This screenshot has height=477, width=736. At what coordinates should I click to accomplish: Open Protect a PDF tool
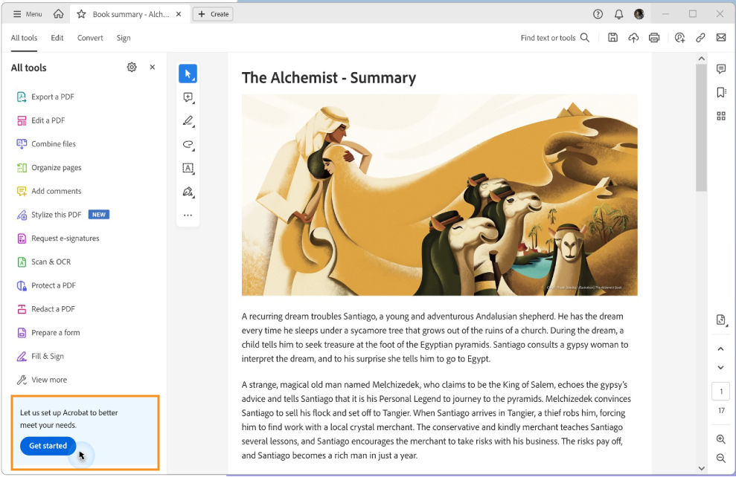tap(46, 285)
